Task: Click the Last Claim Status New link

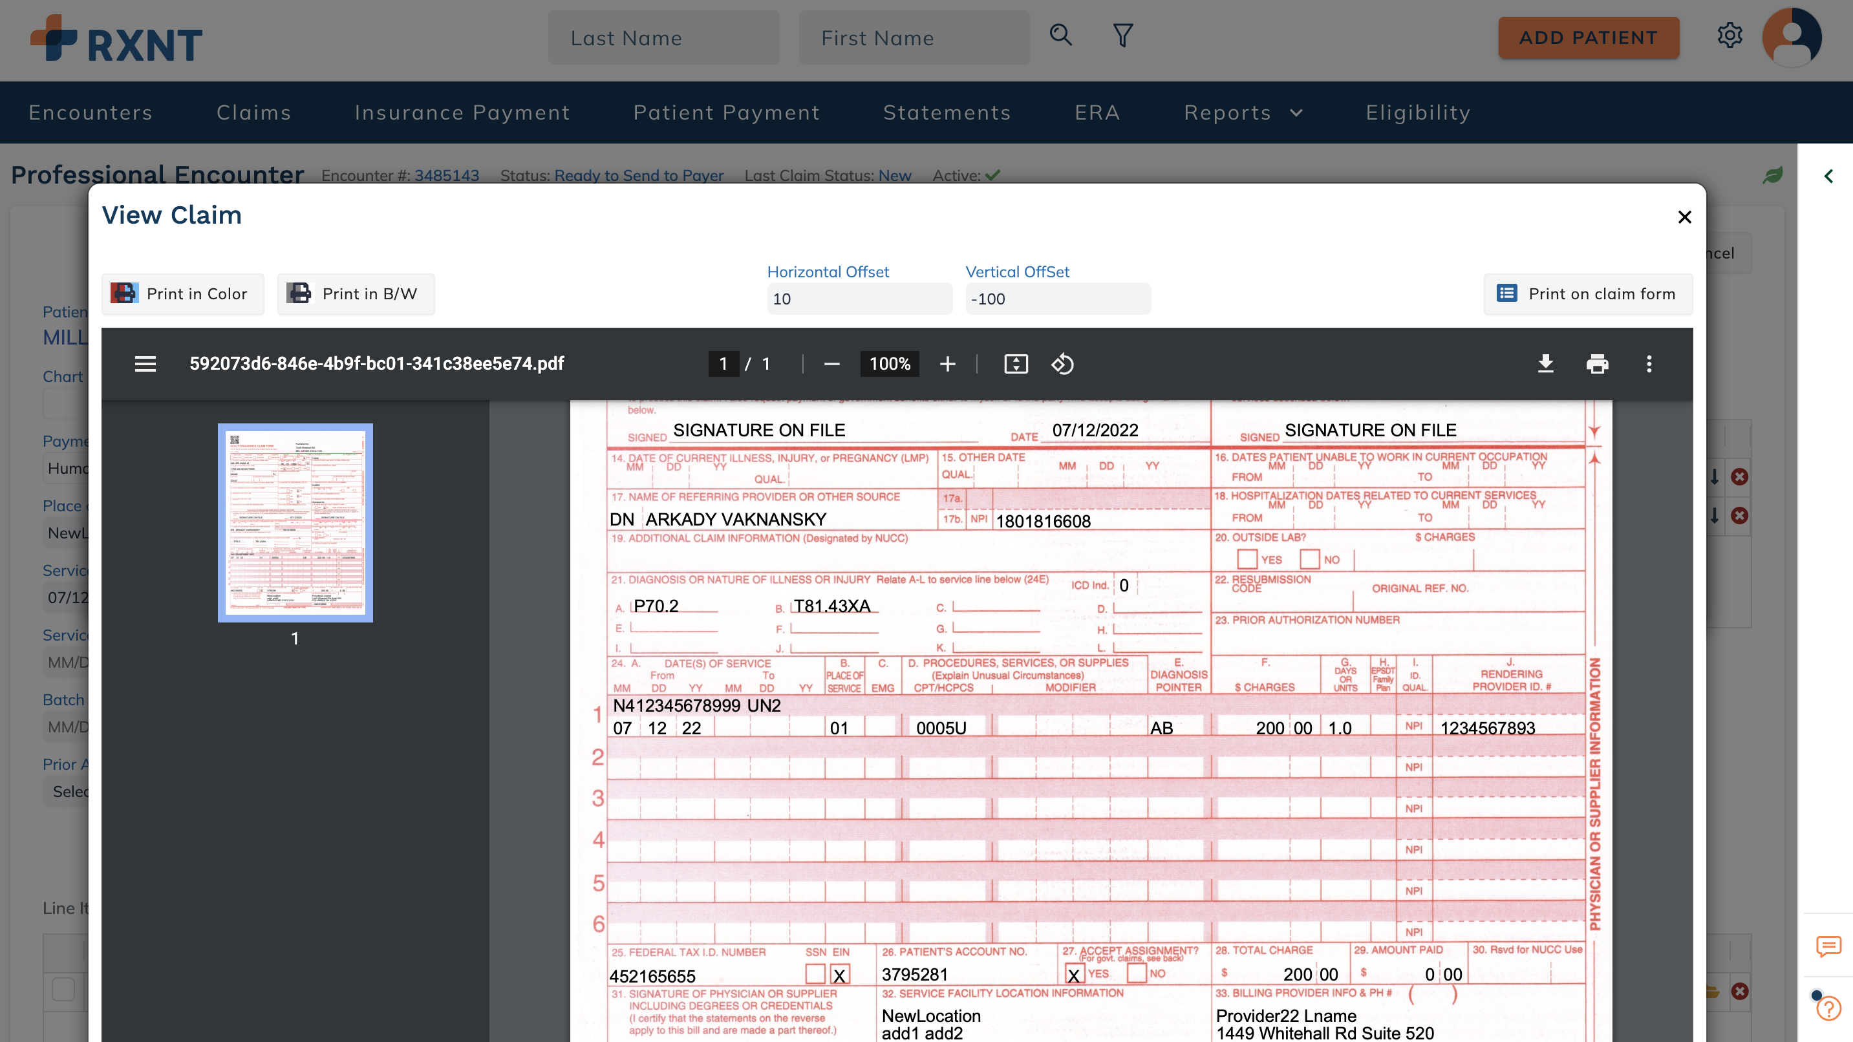Action: (x=894, y=175)
